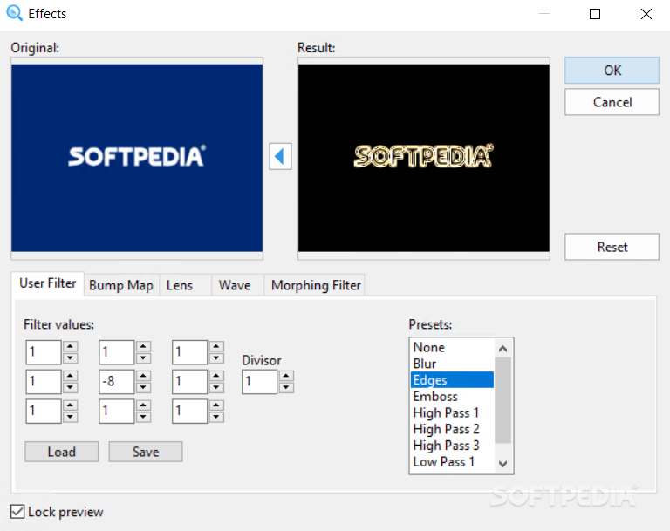Click the center filter value field showing -8
Viewport: 670px width, 531px height.
[x=117, y=382]
